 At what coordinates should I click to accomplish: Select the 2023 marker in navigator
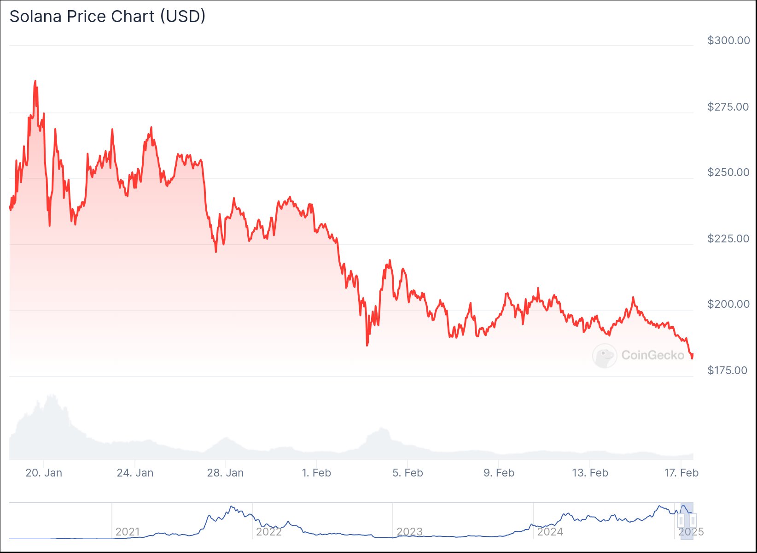coord(409,532)
